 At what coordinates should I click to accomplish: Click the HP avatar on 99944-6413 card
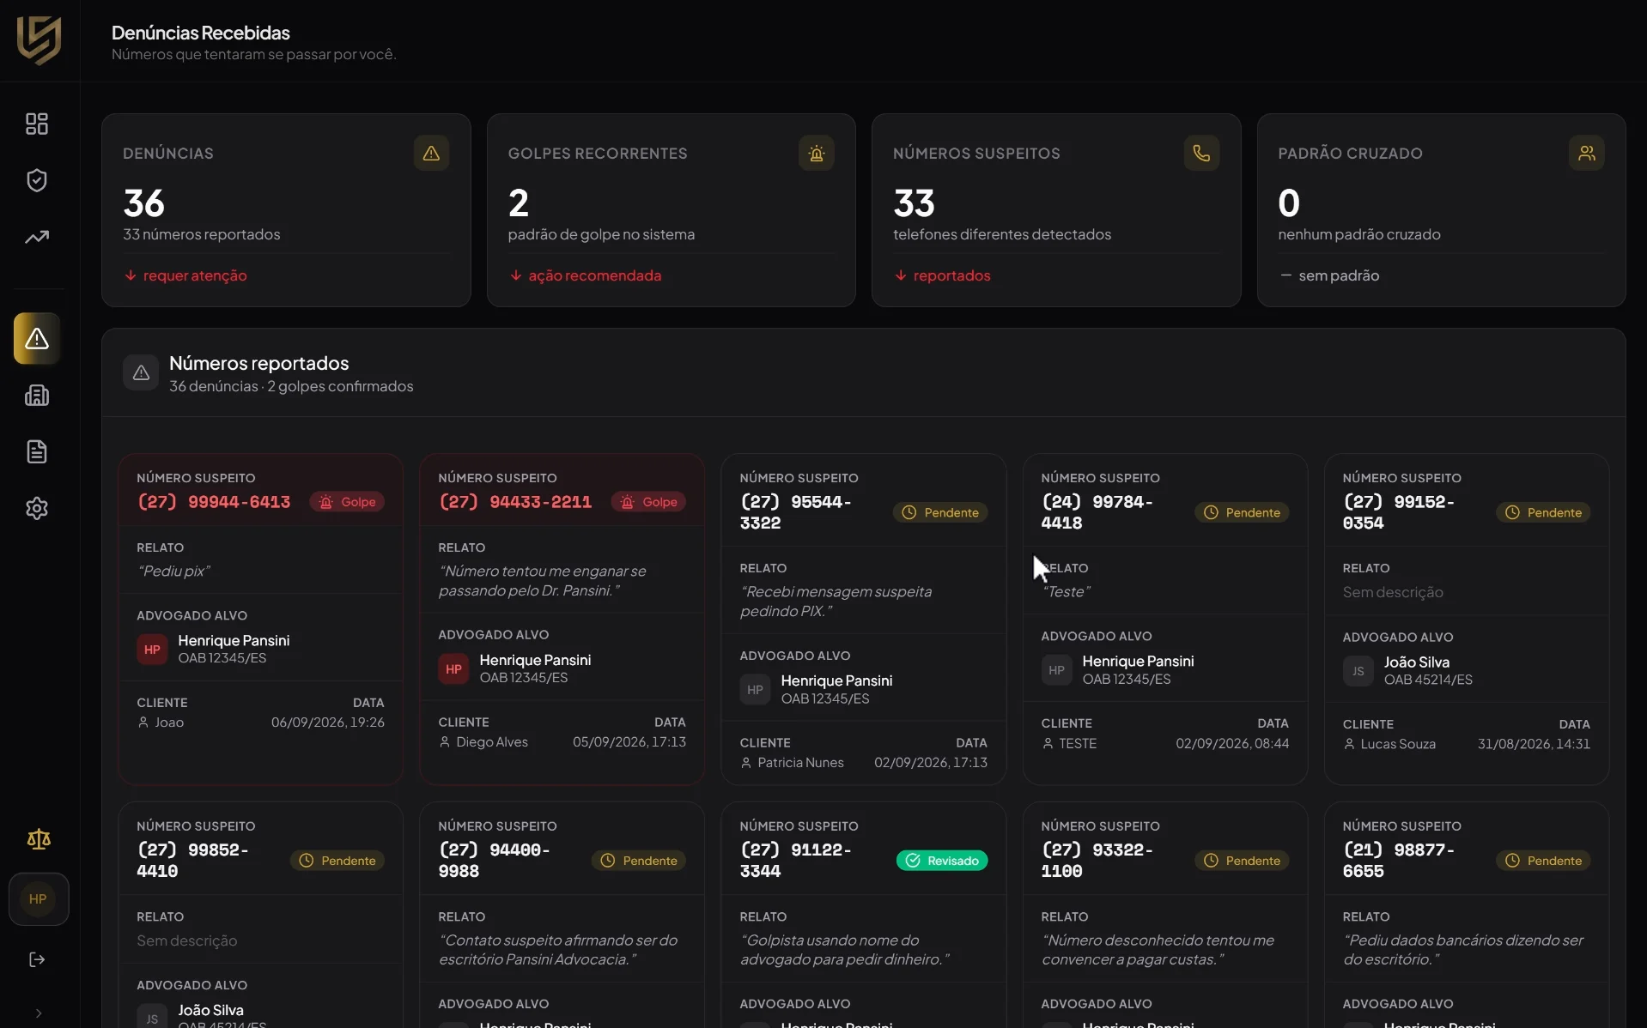pyautogui.click(x=152, y=650)
